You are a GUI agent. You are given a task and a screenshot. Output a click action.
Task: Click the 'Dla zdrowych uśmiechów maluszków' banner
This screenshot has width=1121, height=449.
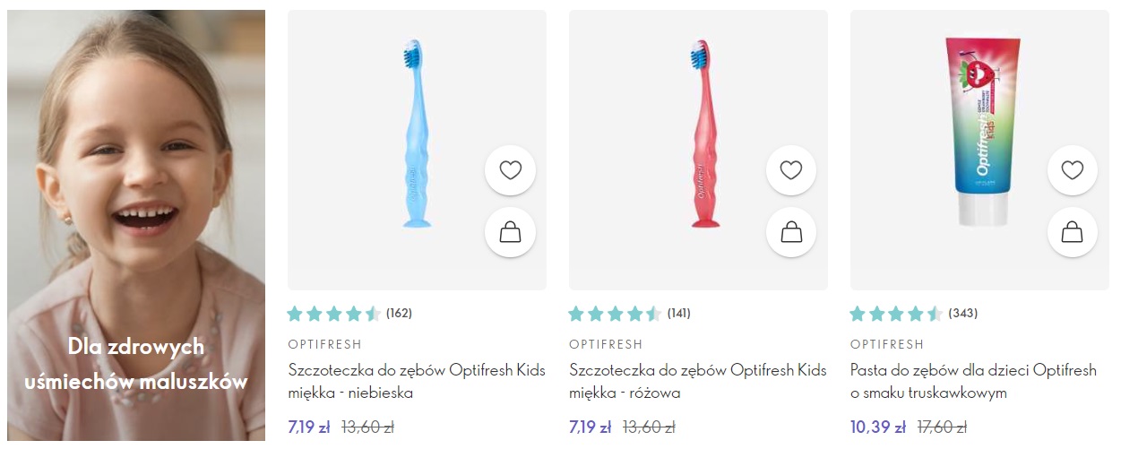(x=136, y=364)
